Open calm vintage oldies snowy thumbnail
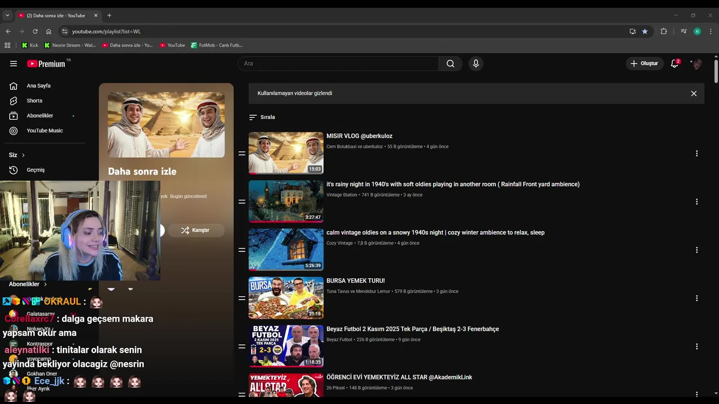The height and width of the screenshot is (404, 719). click(x=286, y=250)
